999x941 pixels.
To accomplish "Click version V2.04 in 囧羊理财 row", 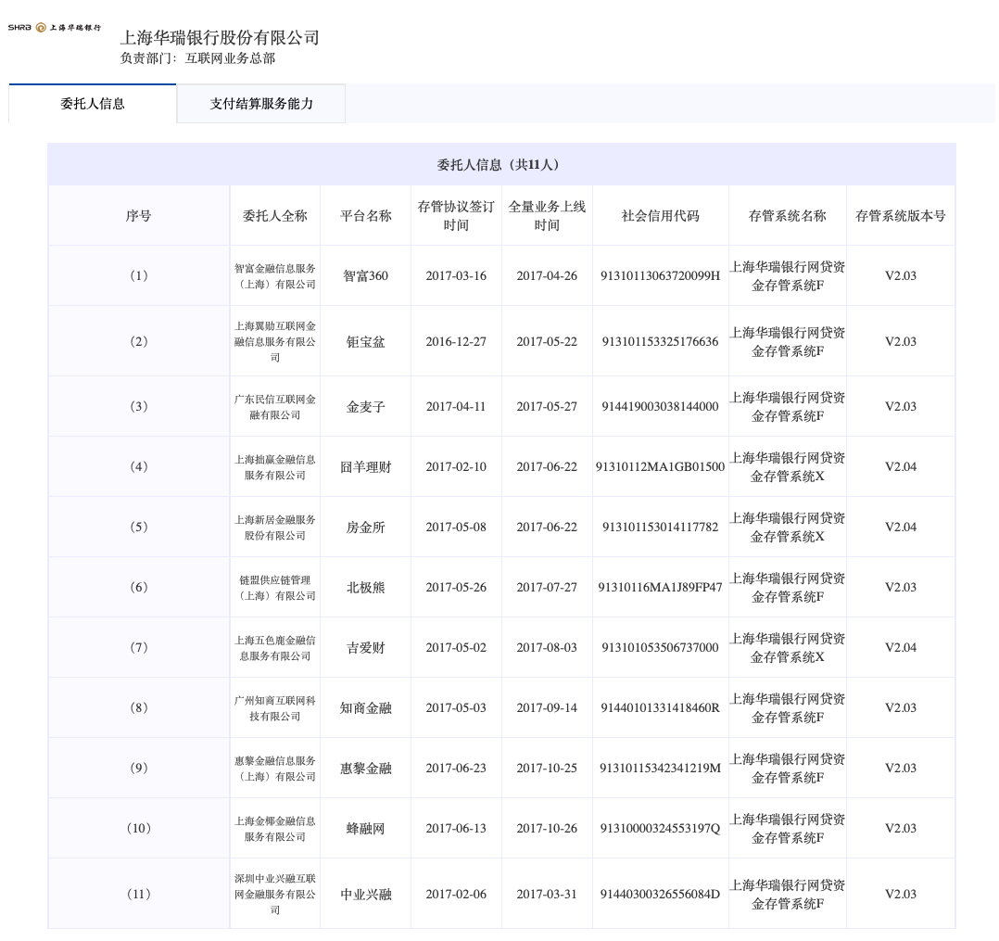I will click(900, 466).
